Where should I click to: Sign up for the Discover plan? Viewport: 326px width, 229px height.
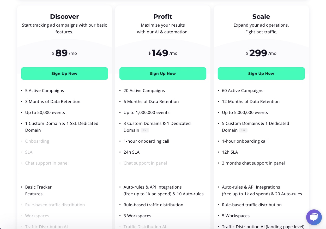pyautogui.click(x=64, y=74)
